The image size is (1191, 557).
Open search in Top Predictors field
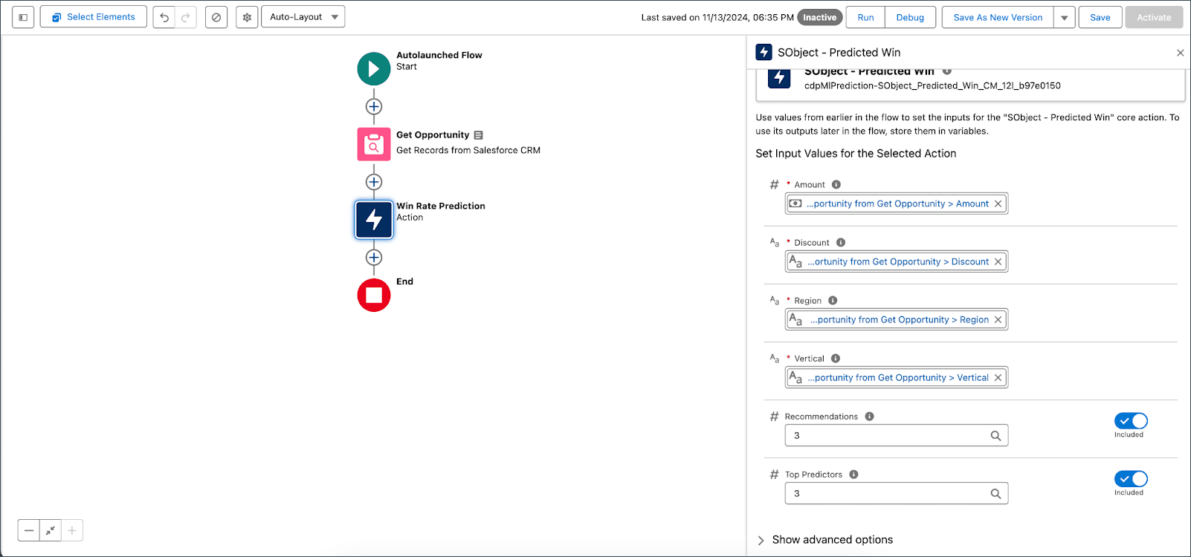995,494
